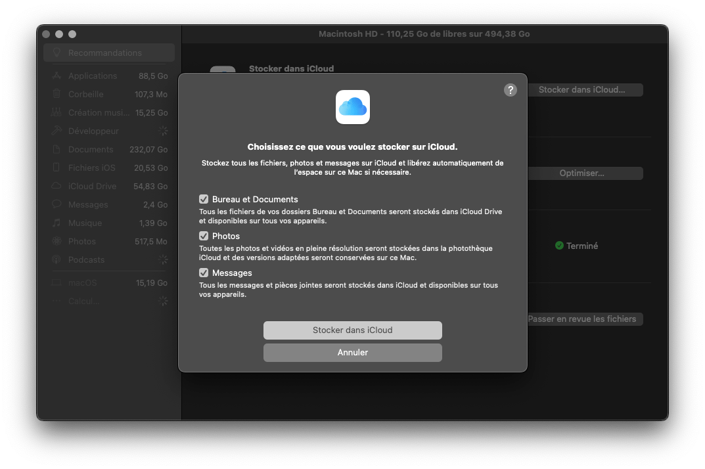Click the Podcasts icon
705x469 pixels.
[x=57, y=259]
